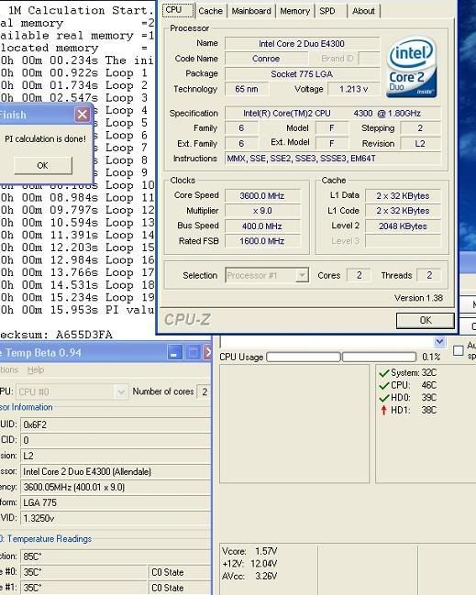476x595 pixels.
Task: Open the About tab in CPU-Z
Action: (363, 11)
